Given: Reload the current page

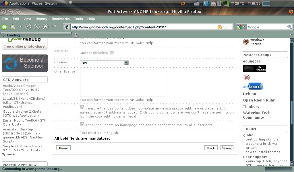Looking at the screenshot, I should (x=28, y=27).
